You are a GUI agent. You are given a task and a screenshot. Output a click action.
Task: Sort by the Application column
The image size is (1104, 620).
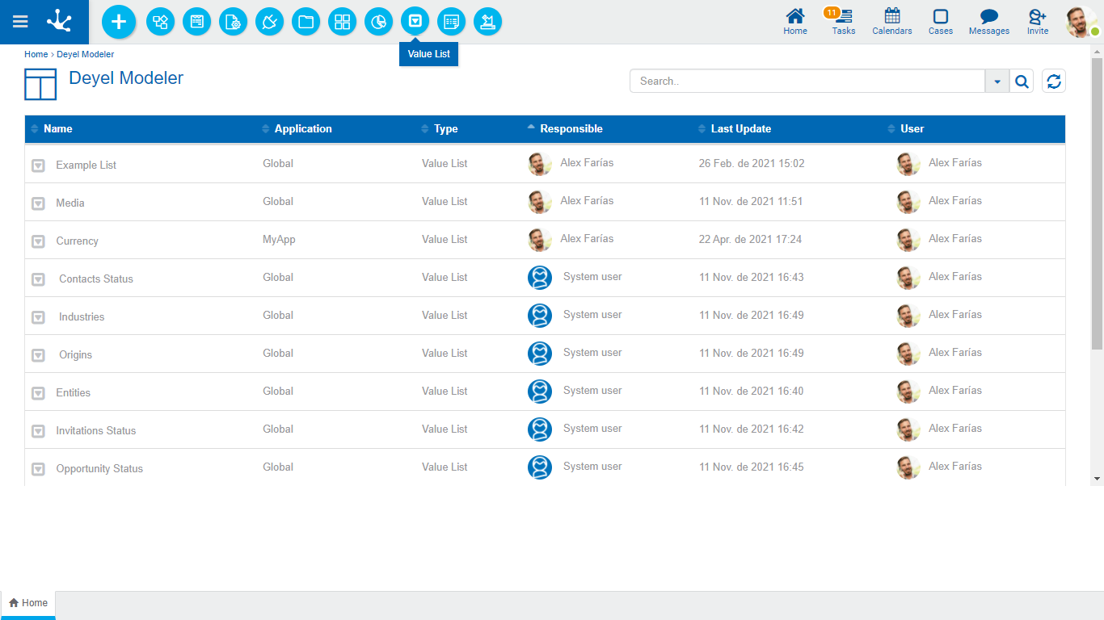(303, 128)
